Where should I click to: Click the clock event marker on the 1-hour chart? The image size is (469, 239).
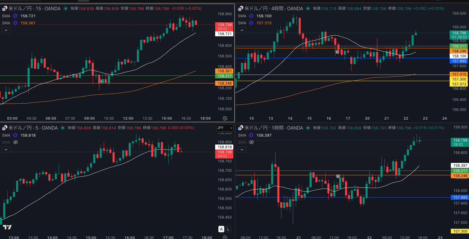pyautogui.click(x=338, y=176)
